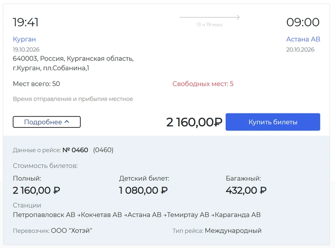This screenshot has width=335, height=248.
Task: Click the (0460) code in parentheses
Action: (x=103, y=150)
